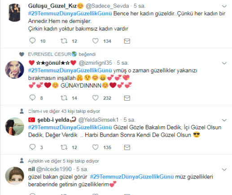Retweet YeldaSimsek1's tweet
Viewport: 232px width, 195px height.
click(x=64, y=147)
